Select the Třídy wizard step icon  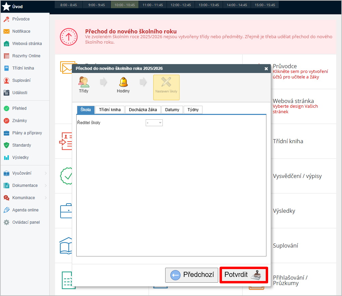click(x=83, y=82)
